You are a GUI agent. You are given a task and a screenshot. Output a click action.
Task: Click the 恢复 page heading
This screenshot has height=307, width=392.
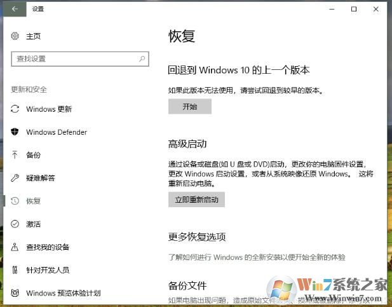click(182, 36)
